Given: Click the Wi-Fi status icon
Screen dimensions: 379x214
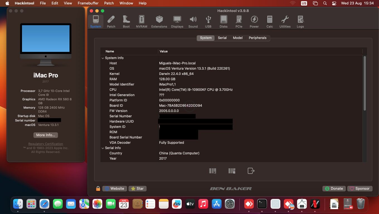Looking at the screenshot, I should point(293,3).
